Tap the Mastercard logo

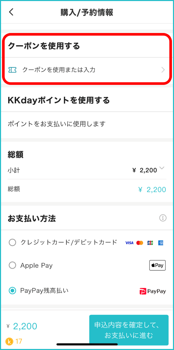tap(140, 243)
